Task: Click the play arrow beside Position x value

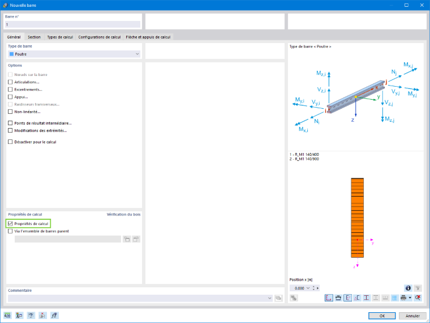Action: coord(318,288)
